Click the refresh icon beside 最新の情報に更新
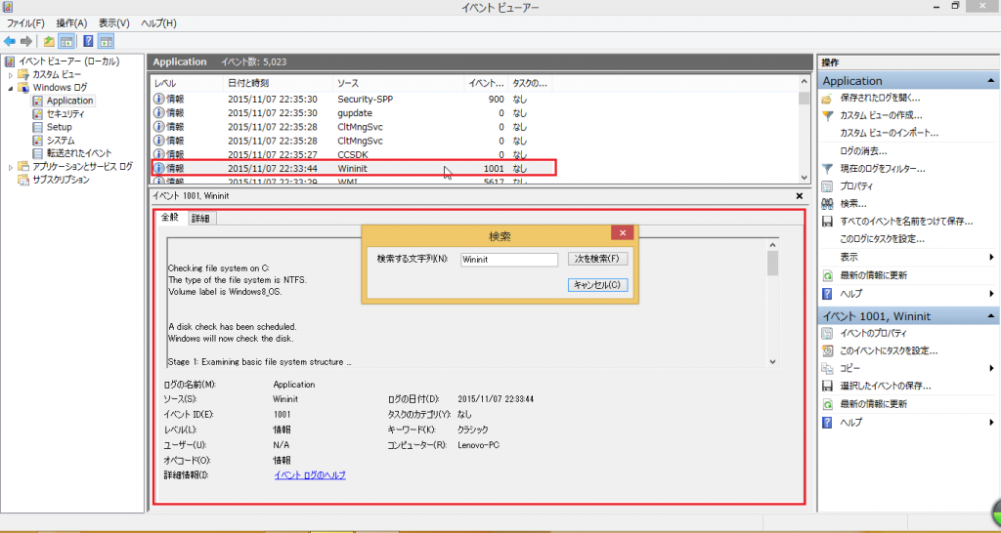 tap(828, 275)
